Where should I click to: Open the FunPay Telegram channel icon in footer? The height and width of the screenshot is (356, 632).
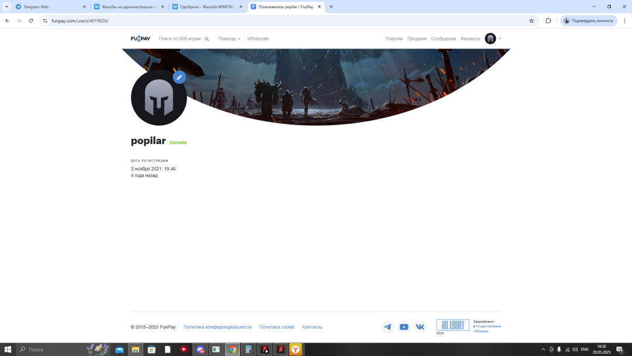point(388,327)
